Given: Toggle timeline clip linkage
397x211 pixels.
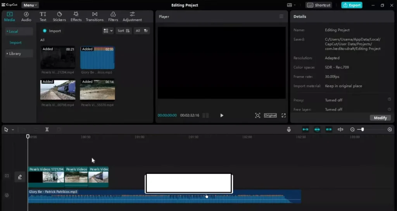Looking at the screenshot, I should tap(329, 130).
